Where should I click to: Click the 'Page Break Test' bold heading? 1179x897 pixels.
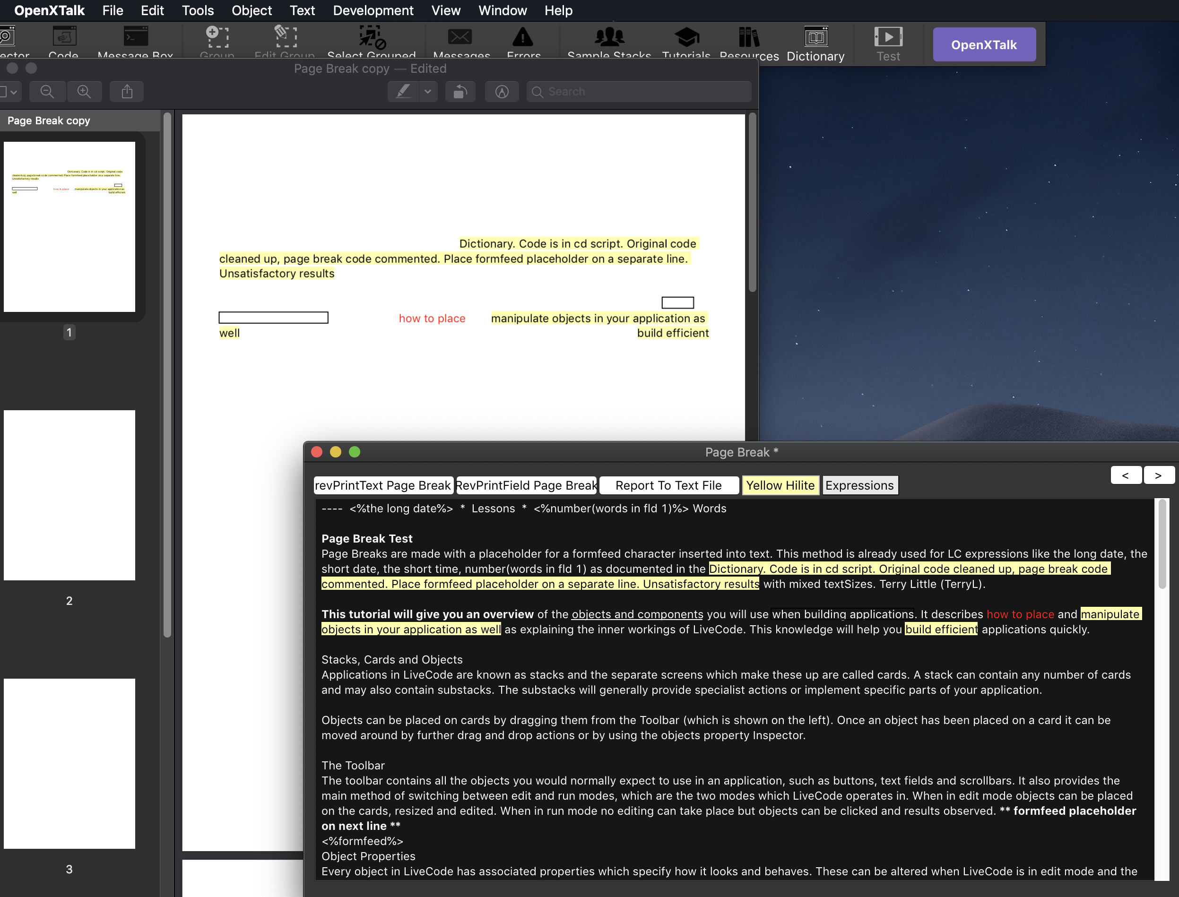pyautogui.click(x=367, y=538)
